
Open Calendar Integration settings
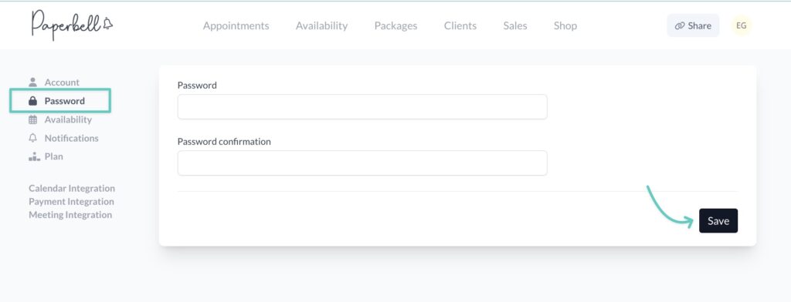pyautogui.click(x=72, y=188)
